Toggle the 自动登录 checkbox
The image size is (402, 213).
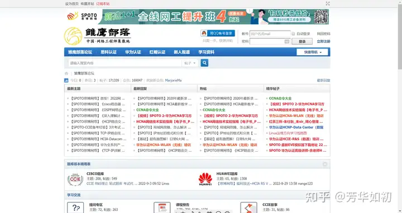(293, 33)
